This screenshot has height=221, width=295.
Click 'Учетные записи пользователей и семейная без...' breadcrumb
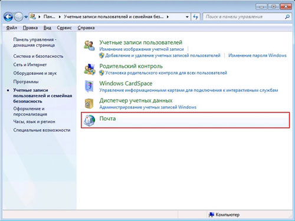coord(113,17)
